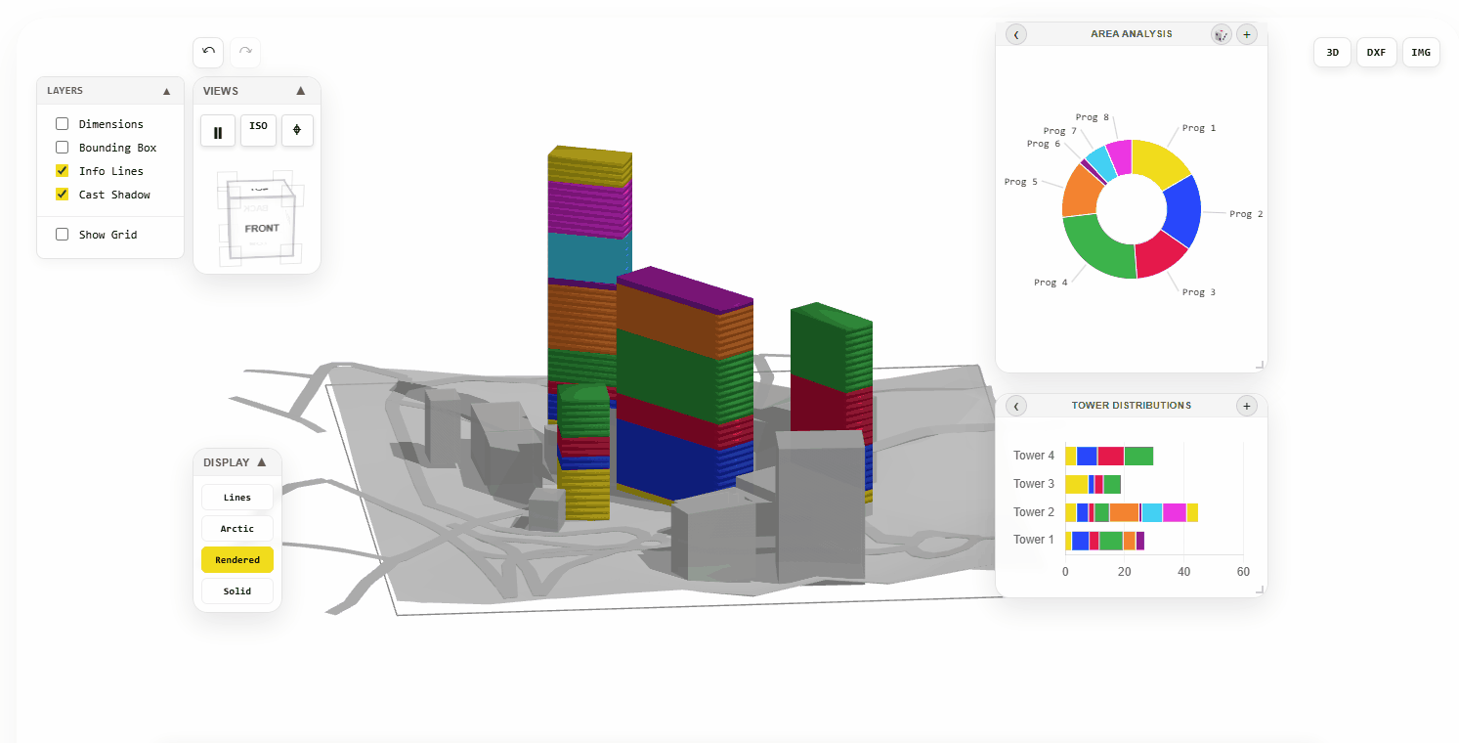Screen dimensions: 1459x743
Task: Pause the view rotation
Action: pos(218,131)
